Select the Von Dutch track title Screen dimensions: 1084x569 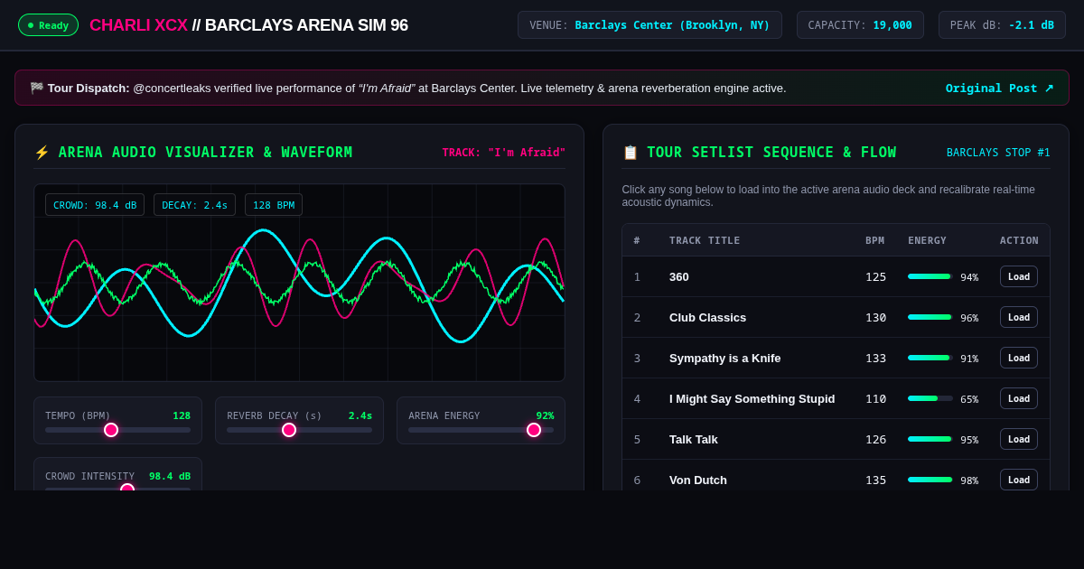click(x=698, y=480)
